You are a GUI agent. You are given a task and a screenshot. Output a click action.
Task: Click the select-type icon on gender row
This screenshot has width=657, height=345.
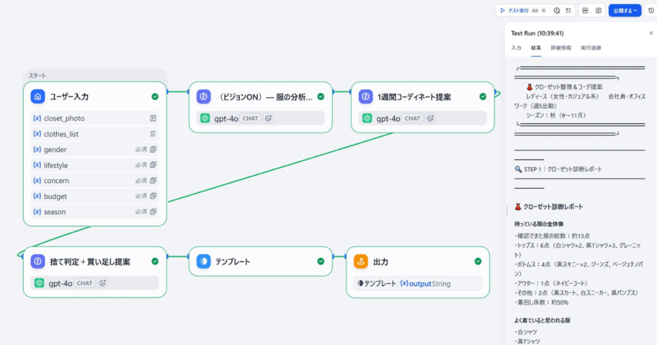tap(153, 149)
